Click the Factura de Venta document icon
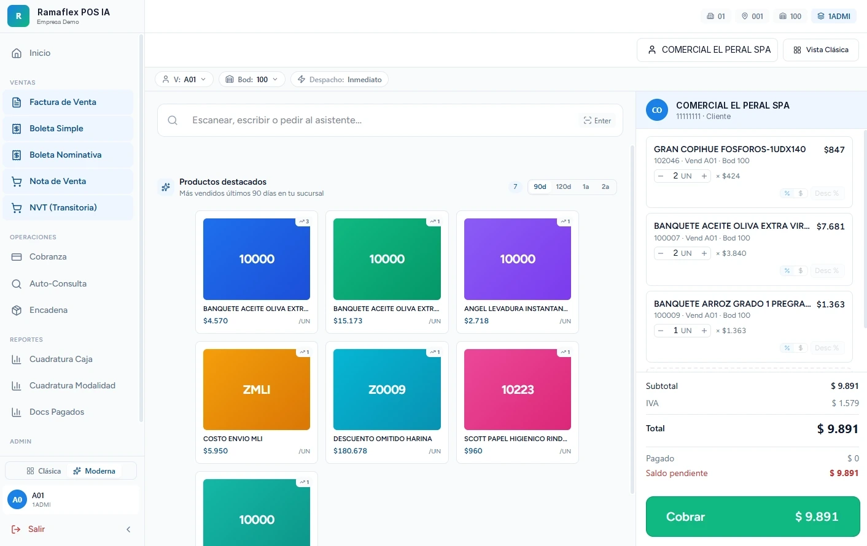Image resolution: width=867 pixels, height=546 pixels. tap(17, 102)
